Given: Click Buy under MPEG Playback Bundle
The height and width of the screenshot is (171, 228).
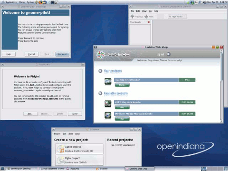Looking at the screenshot, I should tap(122, 107).
